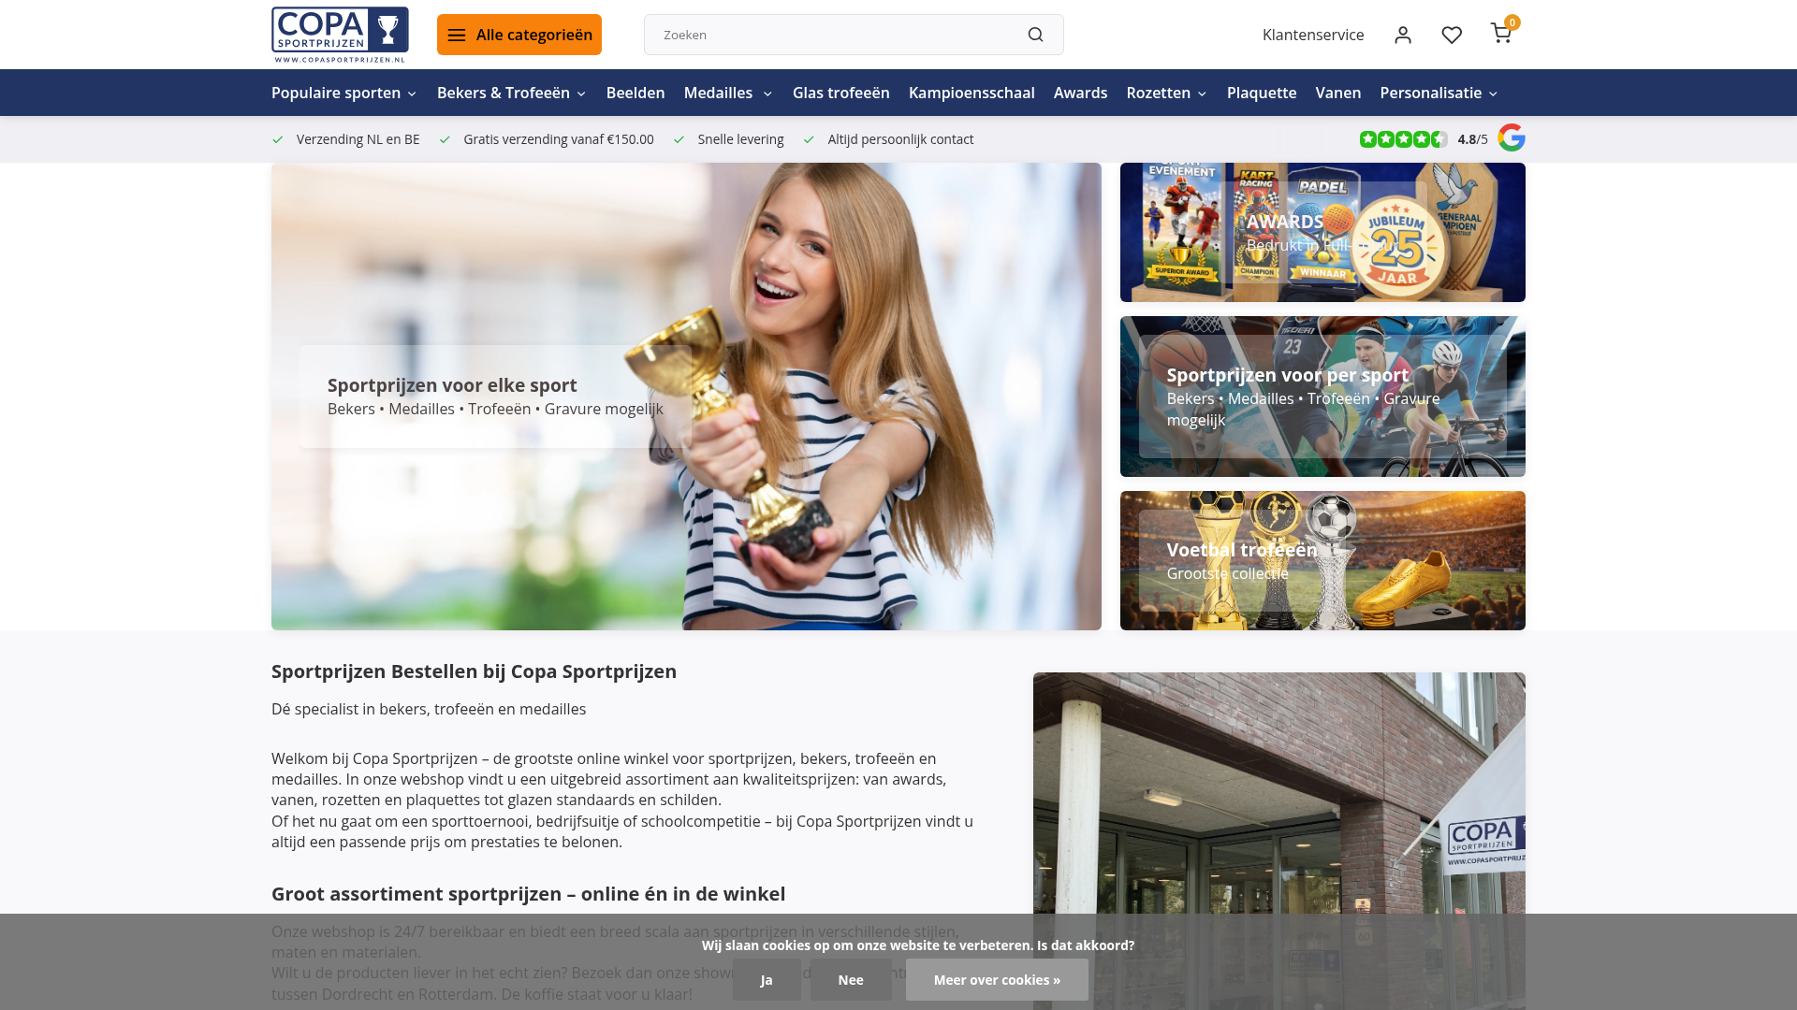The height and width of the screenshot is (1010, 1797).
Task: Click Meer over cookies button
Action: coord(997,979)
